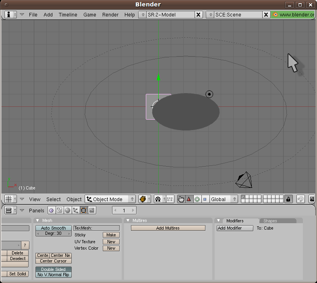The height and width of the screenshot is (283, 317).
Task: Toggle the Double Sided mesh option
Action: pyautogui.click(x=53, y=269)
